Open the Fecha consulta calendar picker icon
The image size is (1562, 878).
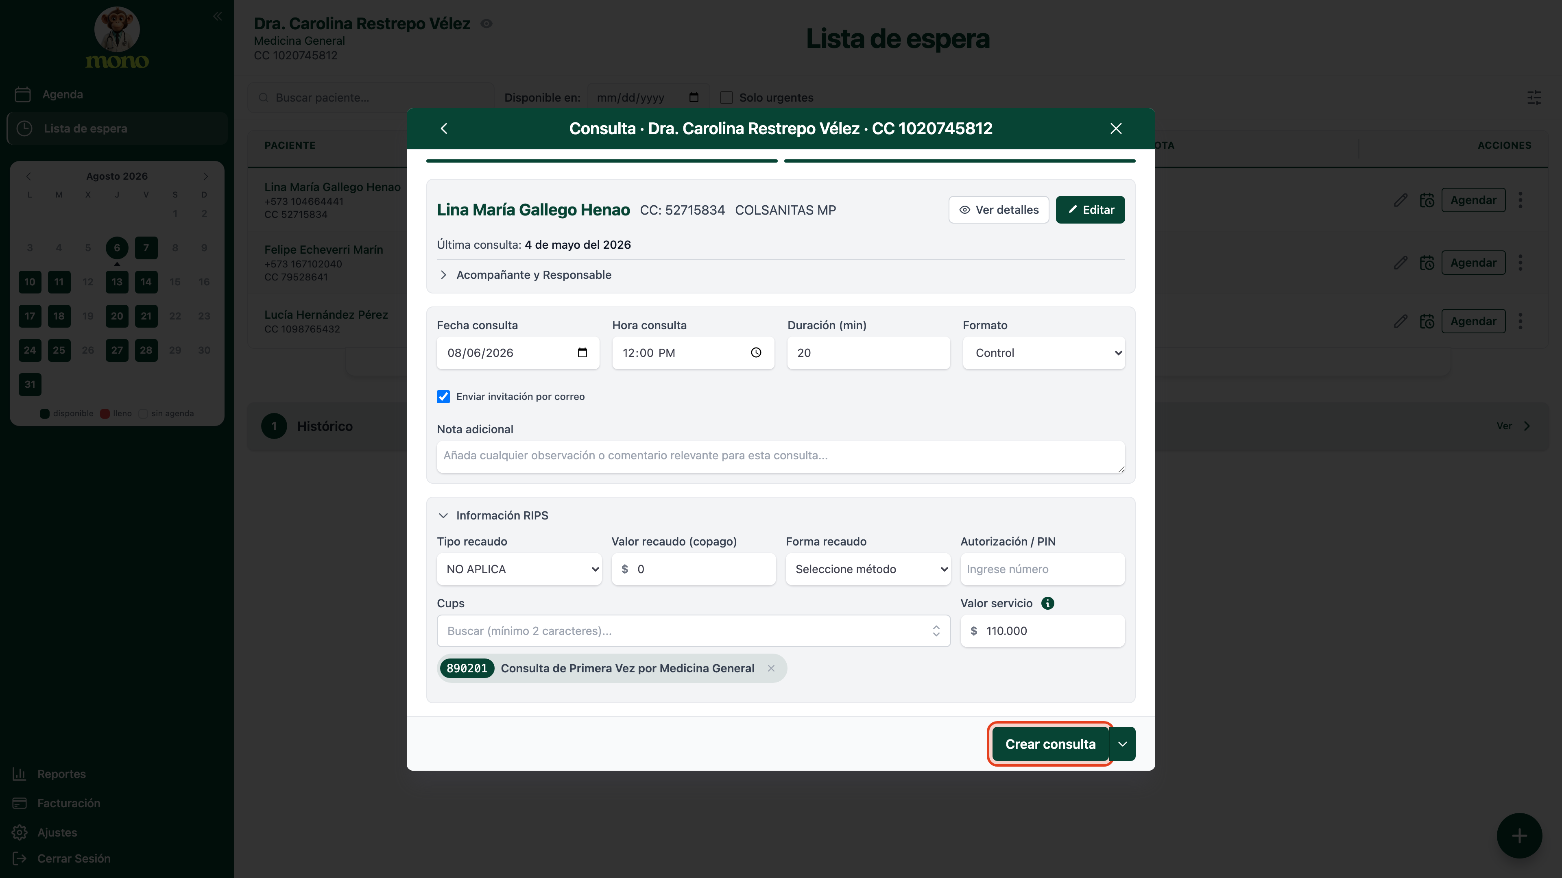(x=582, y=353)
